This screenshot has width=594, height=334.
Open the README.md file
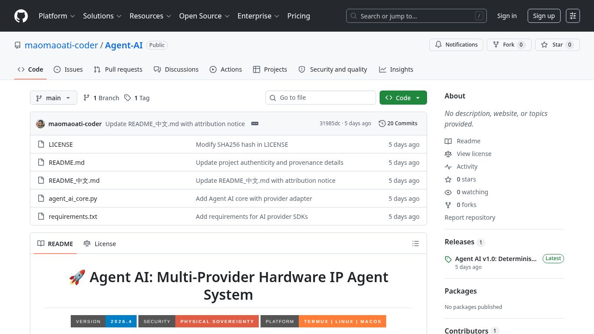click(x=66, y=163)
